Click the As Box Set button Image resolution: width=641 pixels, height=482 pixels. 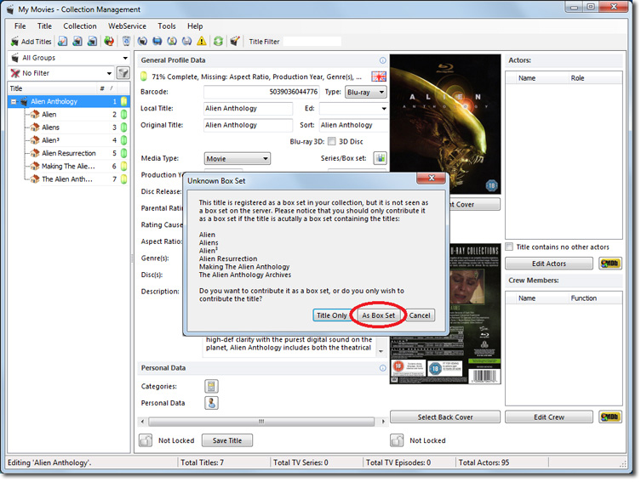click(378, 315)
